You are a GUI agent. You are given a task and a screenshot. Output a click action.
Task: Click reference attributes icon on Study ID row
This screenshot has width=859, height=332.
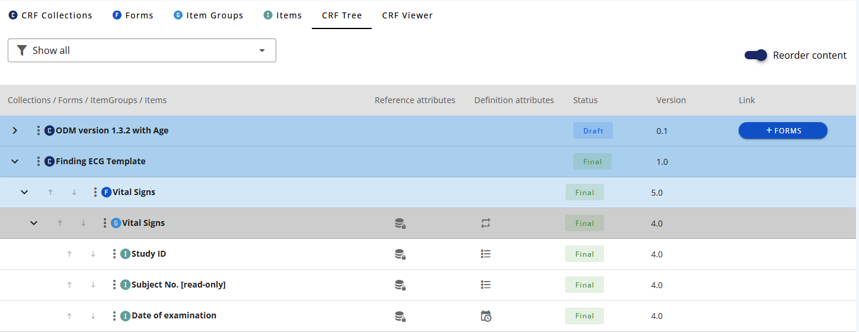pyautogui.click(x=400, y=254)
